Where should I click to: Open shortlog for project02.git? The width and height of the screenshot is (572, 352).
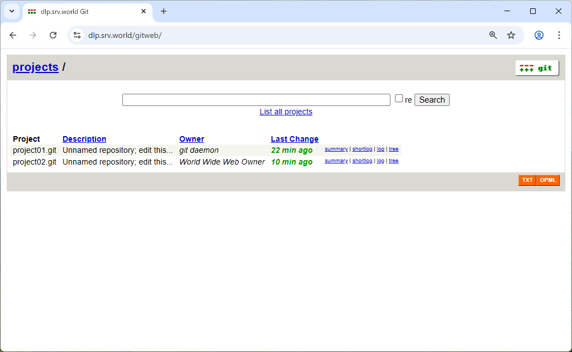click(362, 161)
